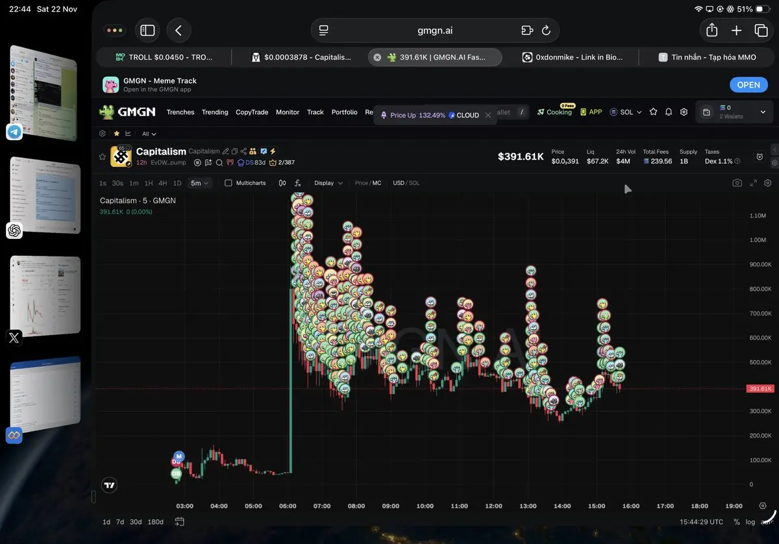Select the 1H timeframe button
Viewport: 779px width, 544px height.
pyautogui.click(x=149, y=183)
